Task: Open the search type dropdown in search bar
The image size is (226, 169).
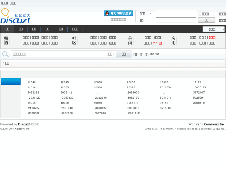Action: (x=111, y=54)
